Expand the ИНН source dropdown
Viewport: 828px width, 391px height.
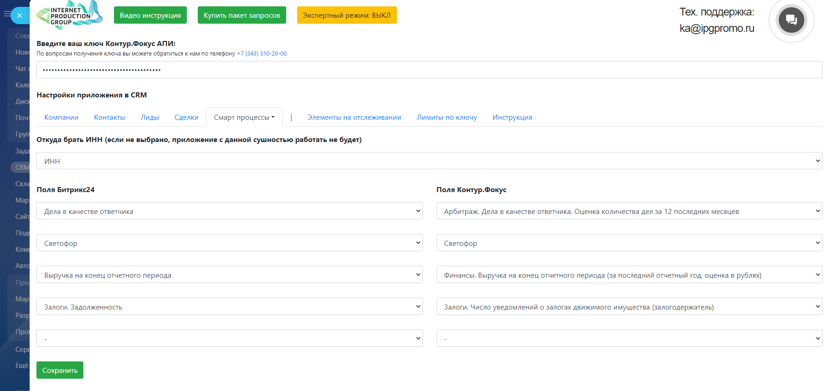point(428,161)
